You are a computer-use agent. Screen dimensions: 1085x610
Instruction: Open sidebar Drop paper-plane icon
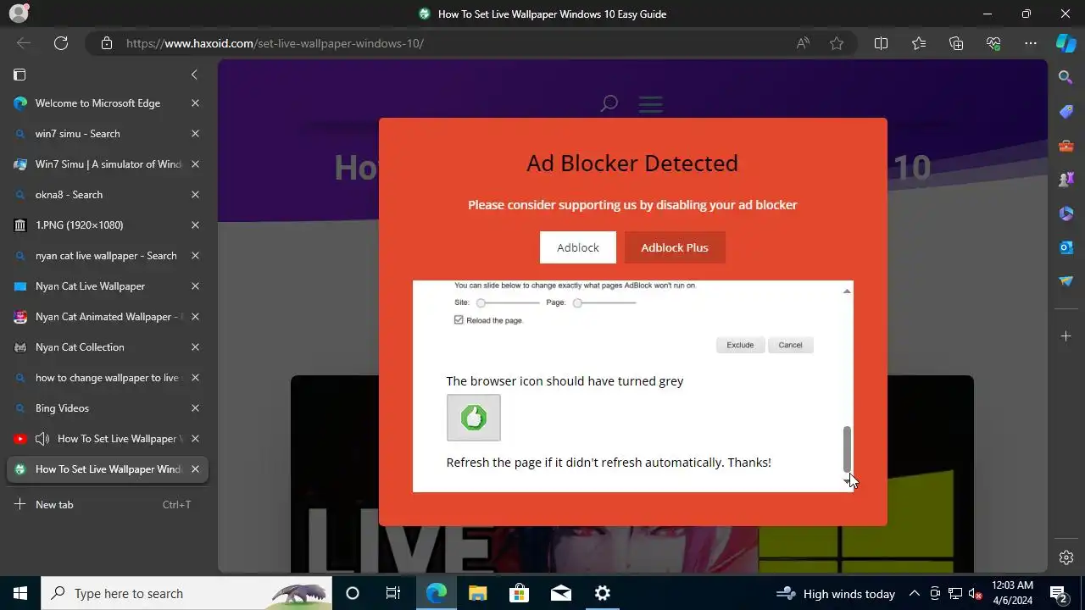1066,281
